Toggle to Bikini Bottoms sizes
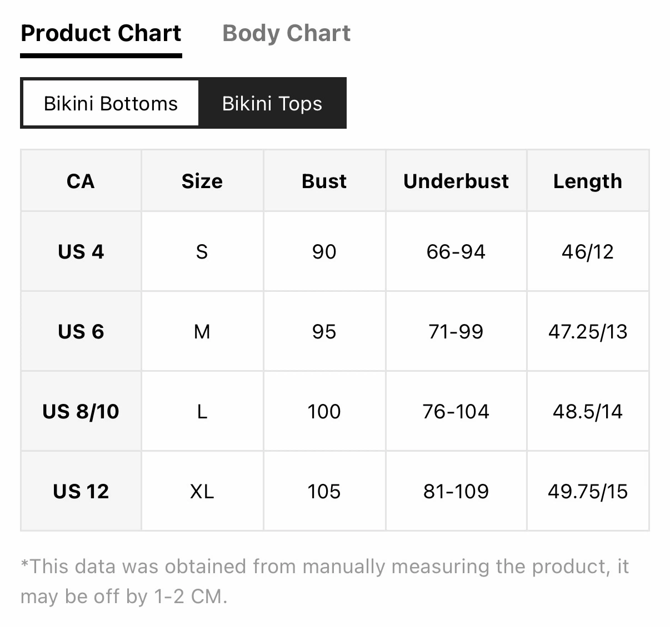Viewport: 670px width, 627px height. 111,103
